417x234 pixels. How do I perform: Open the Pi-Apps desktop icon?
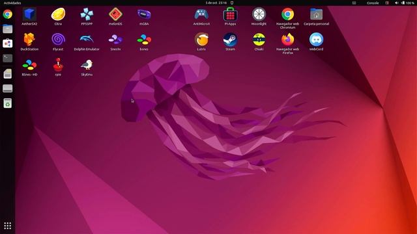coord(230,14)
